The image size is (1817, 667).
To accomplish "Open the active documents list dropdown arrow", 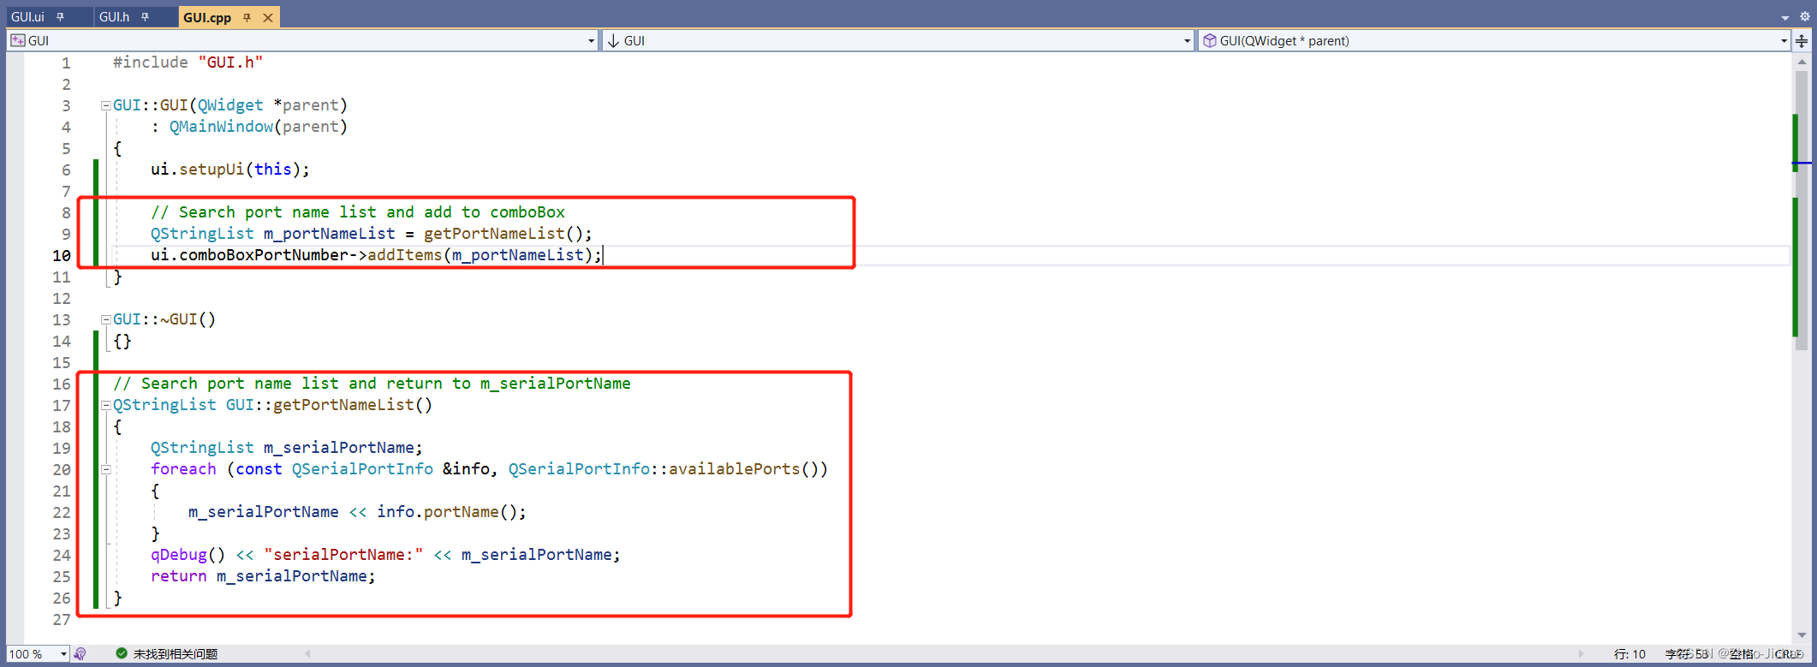I will point(1785,17).
